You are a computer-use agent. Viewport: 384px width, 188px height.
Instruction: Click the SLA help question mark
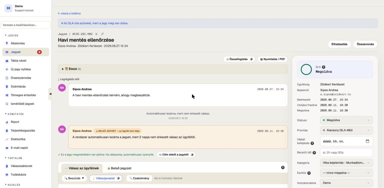324,67
